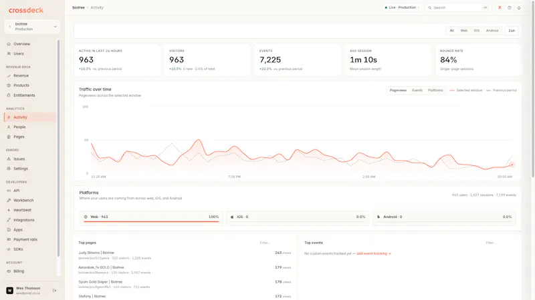Open the 24h time range selector
The height and width of the screenshot is (300, 535).
pyautogui.click(x=512, y=31)
